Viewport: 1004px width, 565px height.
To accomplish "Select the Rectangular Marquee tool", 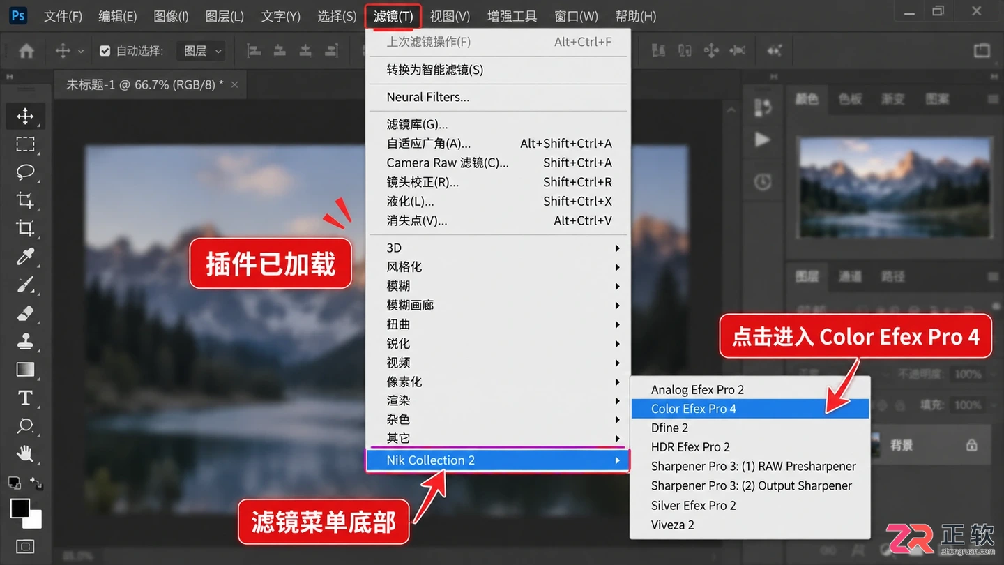I will (x=25, y=144).
